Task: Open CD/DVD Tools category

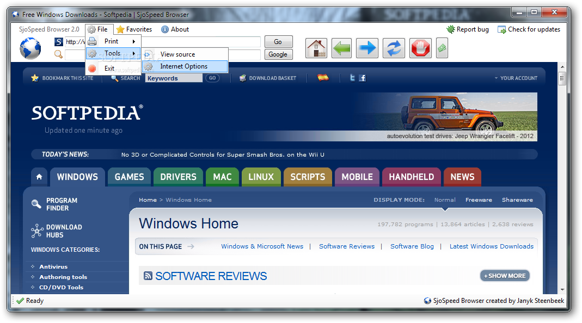Action: click(61, 288)
